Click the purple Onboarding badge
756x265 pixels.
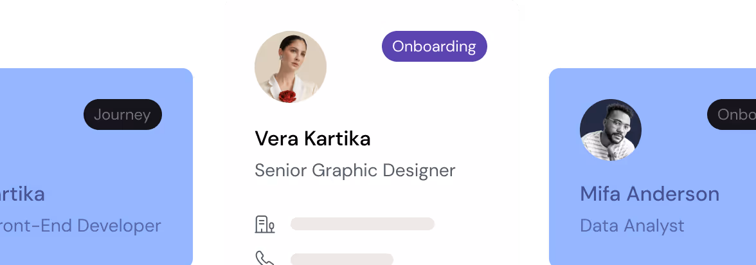click(434, 46)
